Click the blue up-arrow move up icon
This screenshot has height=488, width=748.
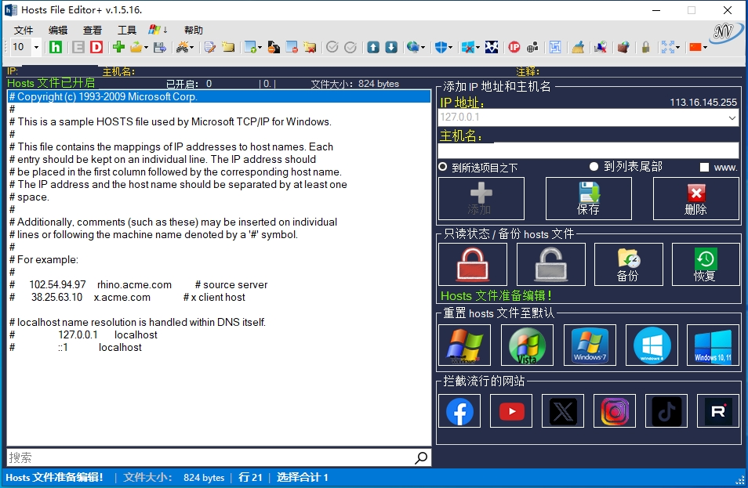pyautogui.click(x=373, y=47)
